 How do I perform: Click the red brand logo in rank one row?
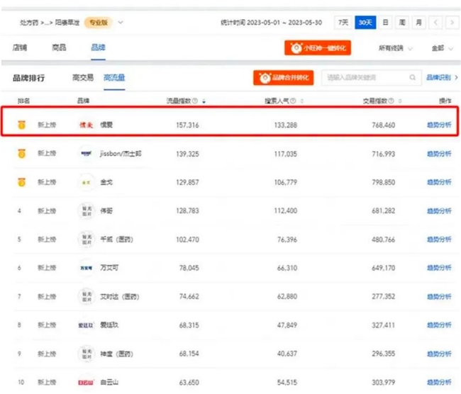point(86,125)
